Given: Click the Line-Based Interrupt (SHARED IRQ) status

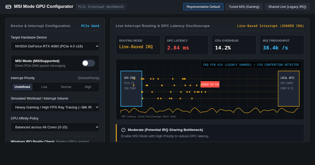Looking at the screenshot, I should click(271, 26).
